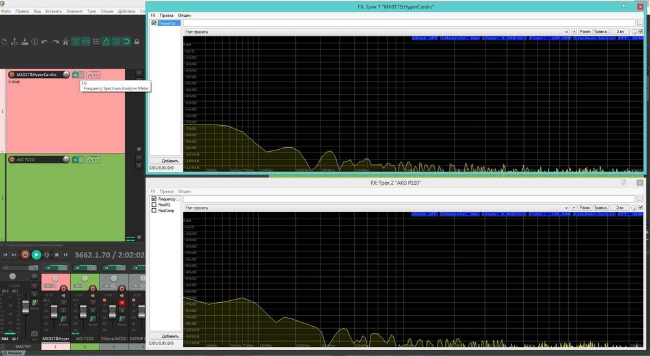Click Добавить button in Track 2 FX window
650x356 pixels.
pos(165,336)
